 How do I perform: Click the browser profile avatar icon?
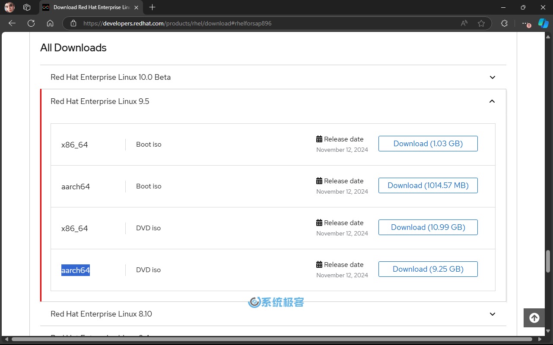10,7
